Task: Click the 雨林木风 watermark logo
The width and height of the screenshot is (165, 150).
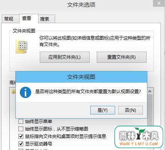Action: point(139,137)
